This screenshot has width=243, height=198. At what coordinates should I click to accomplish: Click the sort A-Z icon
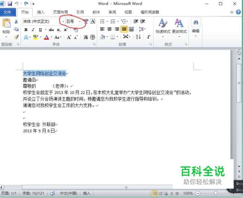138,37
